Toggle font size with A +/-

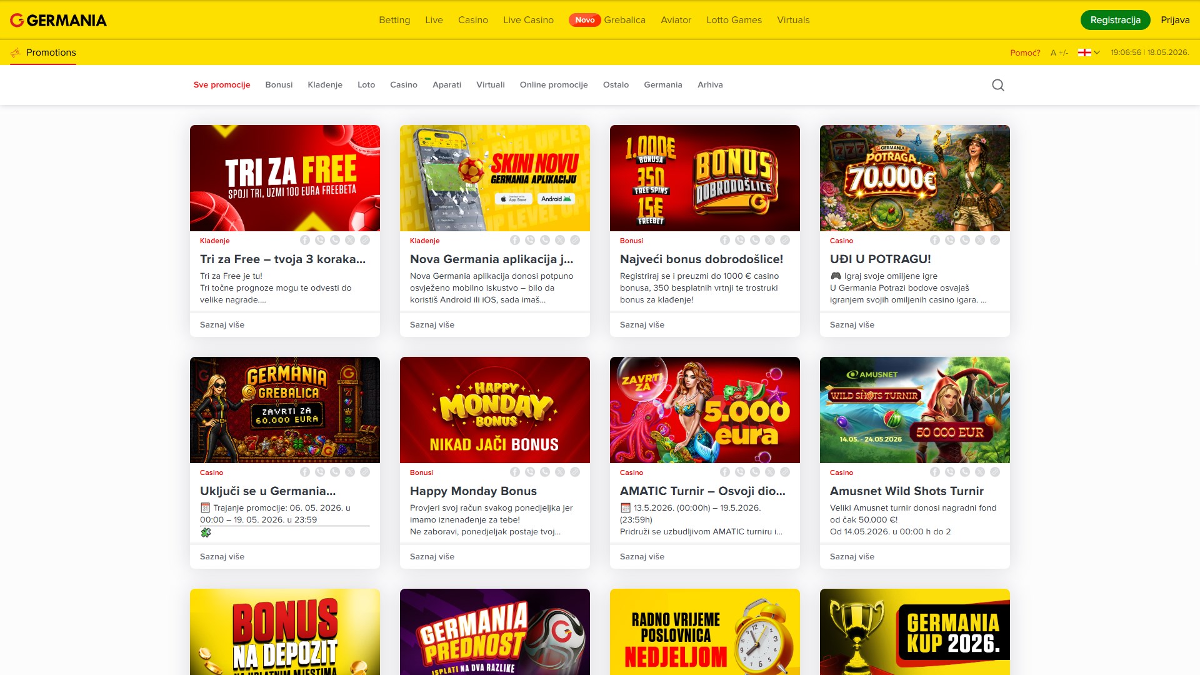(1059, 52)
